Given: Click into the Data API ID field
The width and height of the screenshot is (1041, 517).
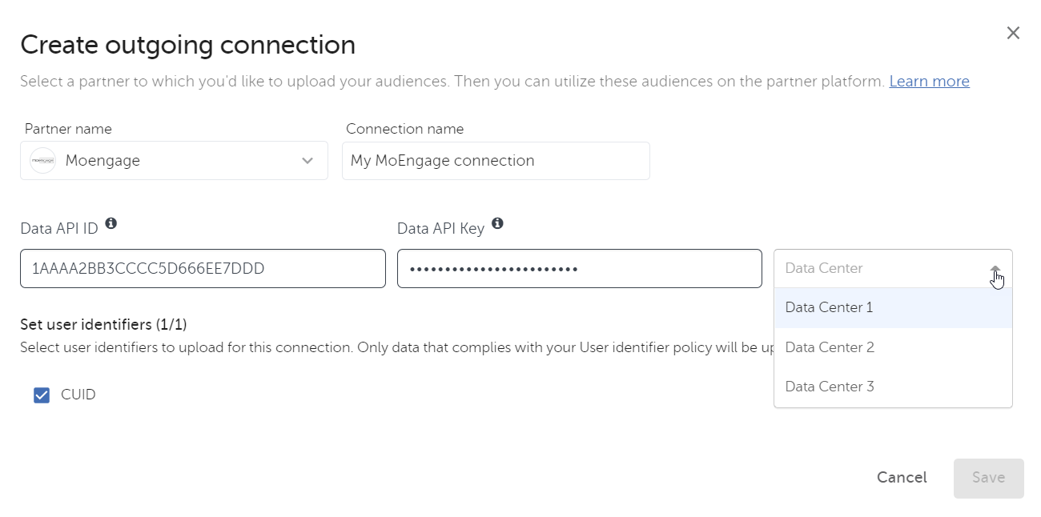Looking at the screenshot, I should 203,269.
